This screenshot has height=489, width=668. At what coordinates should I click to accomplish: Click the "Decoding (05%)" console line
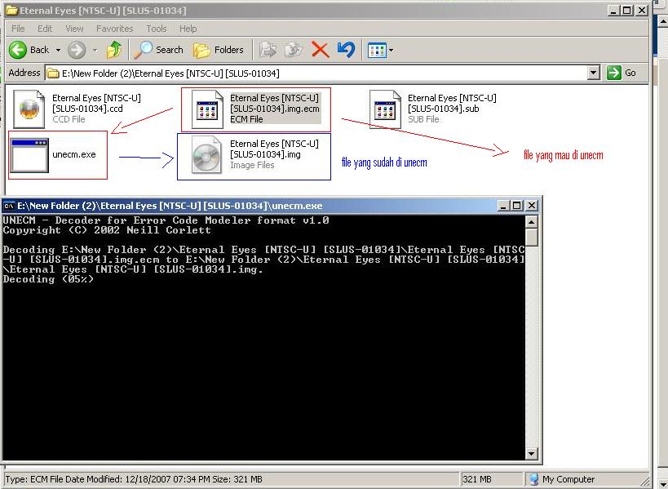[x=48, y=279]
